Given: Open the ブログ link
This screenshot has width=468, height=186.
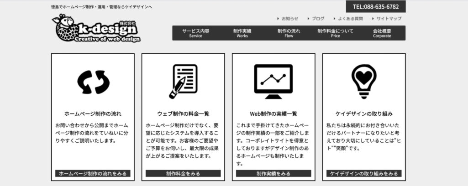Looking at the screenshot, I should coord(318,19).
